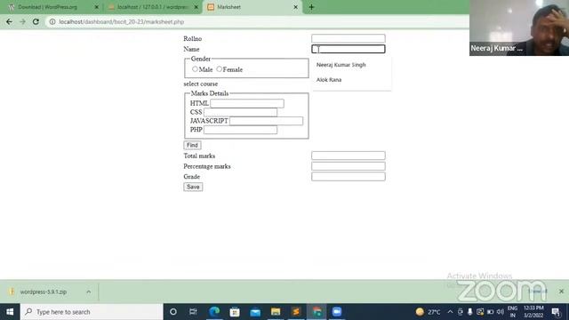Click the CSS marks field
Viewport: 569px width, 320px height.
click(240, 112)
